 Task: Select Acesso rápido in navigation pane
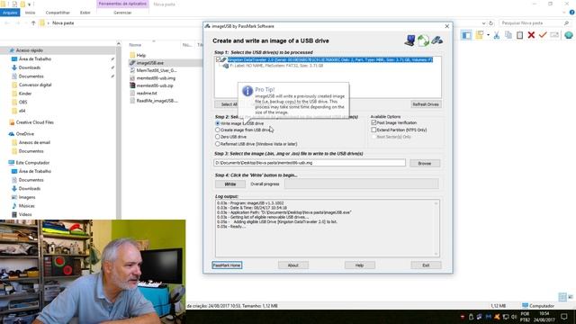coord(30,50)
